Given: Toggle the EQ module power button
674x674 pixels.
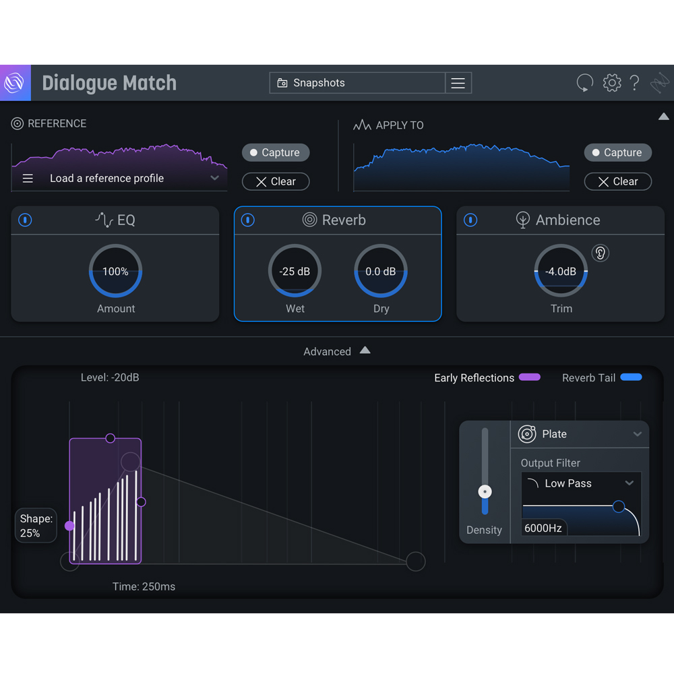Looking at the screenshot, I should point(26,220).
